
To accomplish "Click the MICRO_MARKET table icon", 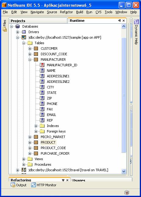I will click(36, 137).
